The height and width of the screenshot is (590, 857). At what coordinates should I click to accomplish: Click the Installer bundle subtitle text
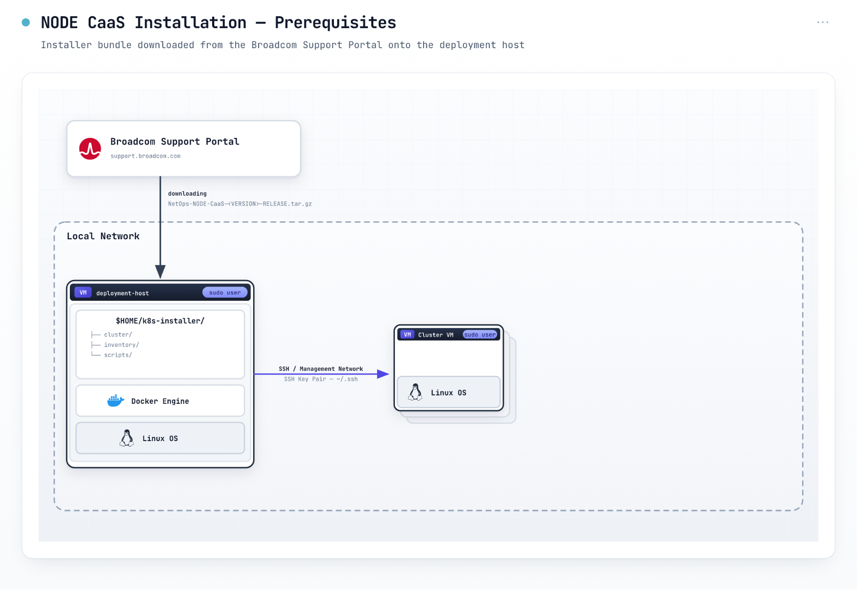pos(282,45)
